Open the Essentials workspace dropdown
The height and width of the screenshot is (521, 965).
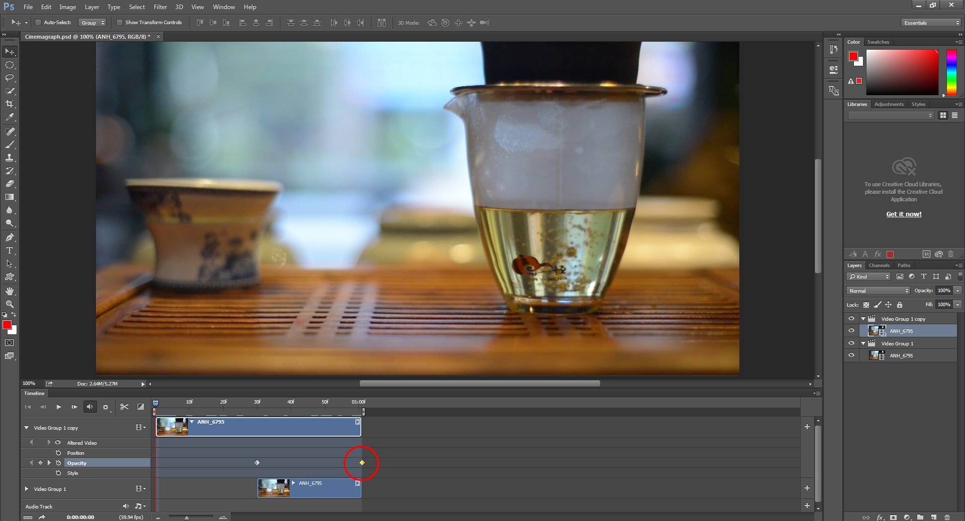point(930,23)
